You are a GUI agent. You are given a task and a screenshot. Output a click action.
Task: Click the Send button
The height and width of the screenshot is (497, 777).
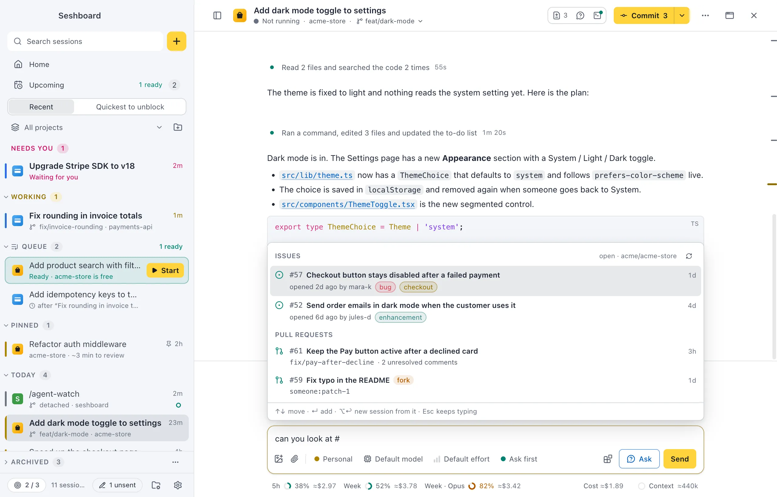click(680, 459)
